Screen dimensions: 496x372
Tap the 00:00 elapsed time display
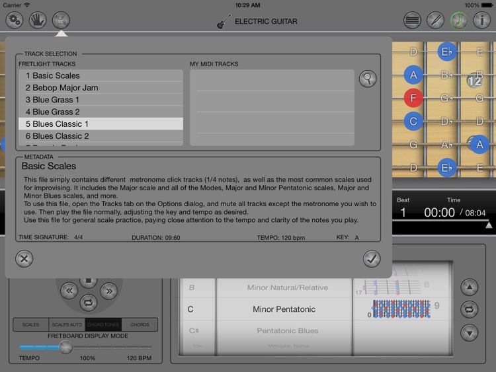point(439,213)
